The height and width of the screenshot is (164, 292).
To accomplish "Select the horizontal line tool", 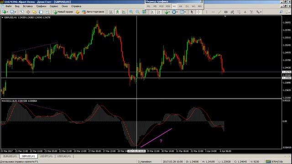I will click(x=213, y=12).
